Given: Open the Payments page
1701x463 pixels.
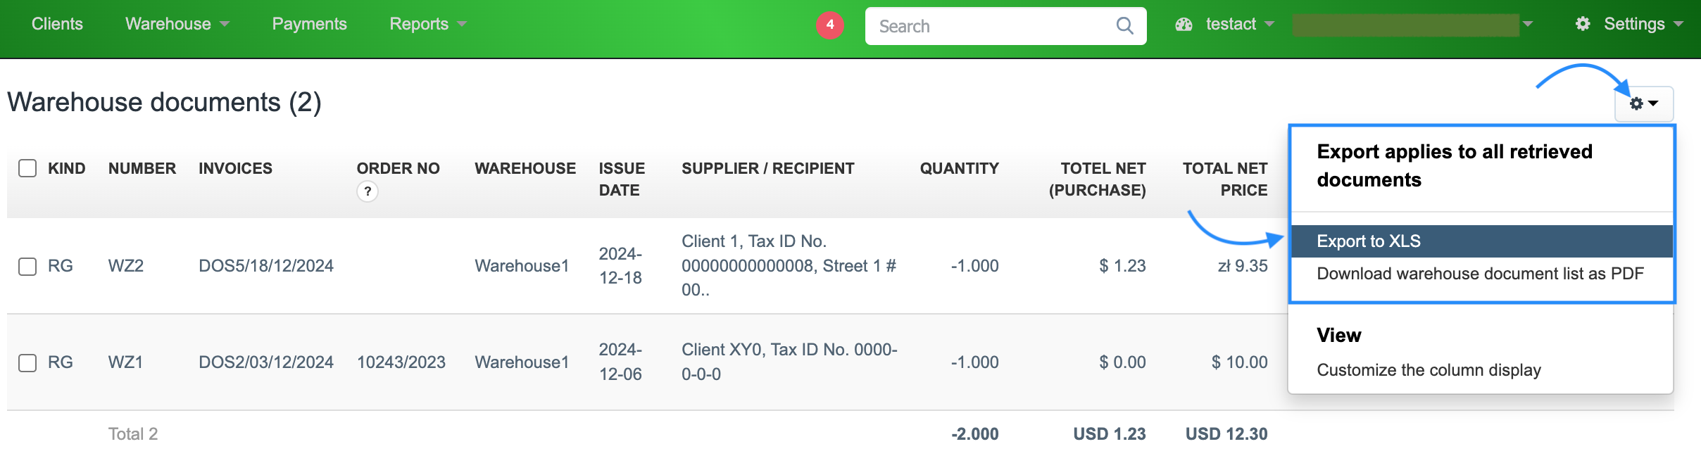Looking at the screenshot, I should tap(309, 24).
